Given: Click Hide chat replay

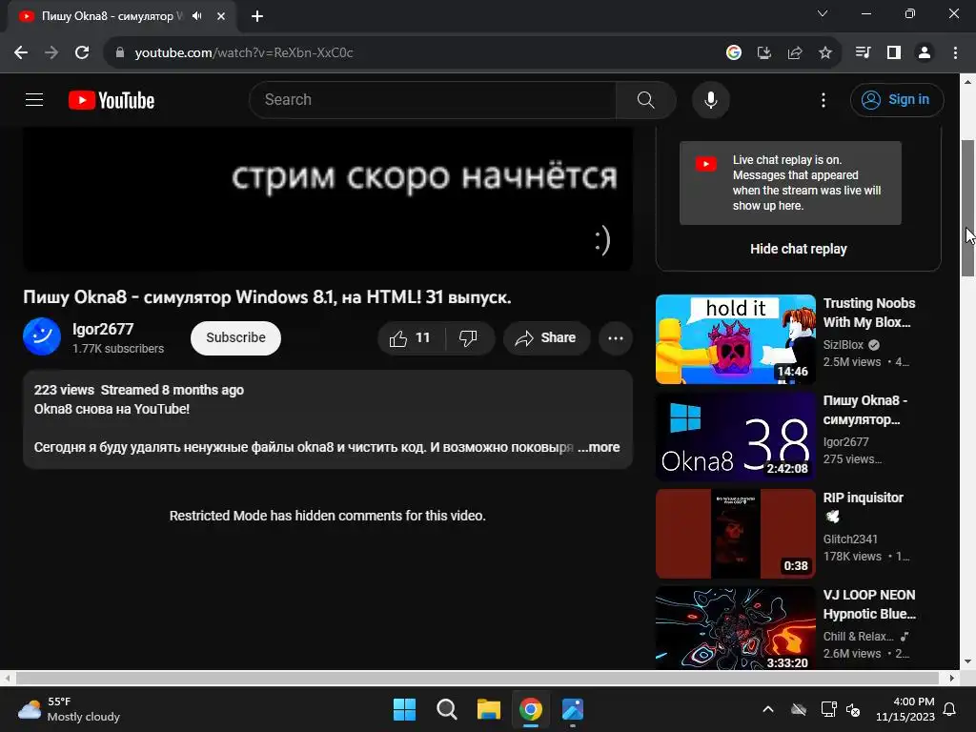Looking at the screenshot, I should 798,249.
